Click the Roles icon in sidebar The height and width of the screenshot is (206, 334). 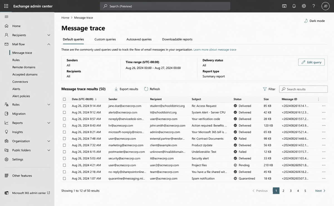[6, 105]
